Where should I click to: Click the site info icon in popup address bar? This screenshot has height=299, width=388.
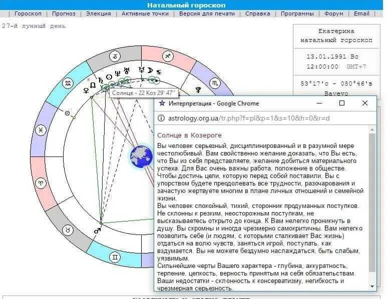[161, 118]
